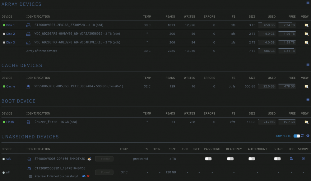Browse Cache contents with View folder icon
Image resolution: width=311 pixels, height=181 pixels.
point(306,86)
